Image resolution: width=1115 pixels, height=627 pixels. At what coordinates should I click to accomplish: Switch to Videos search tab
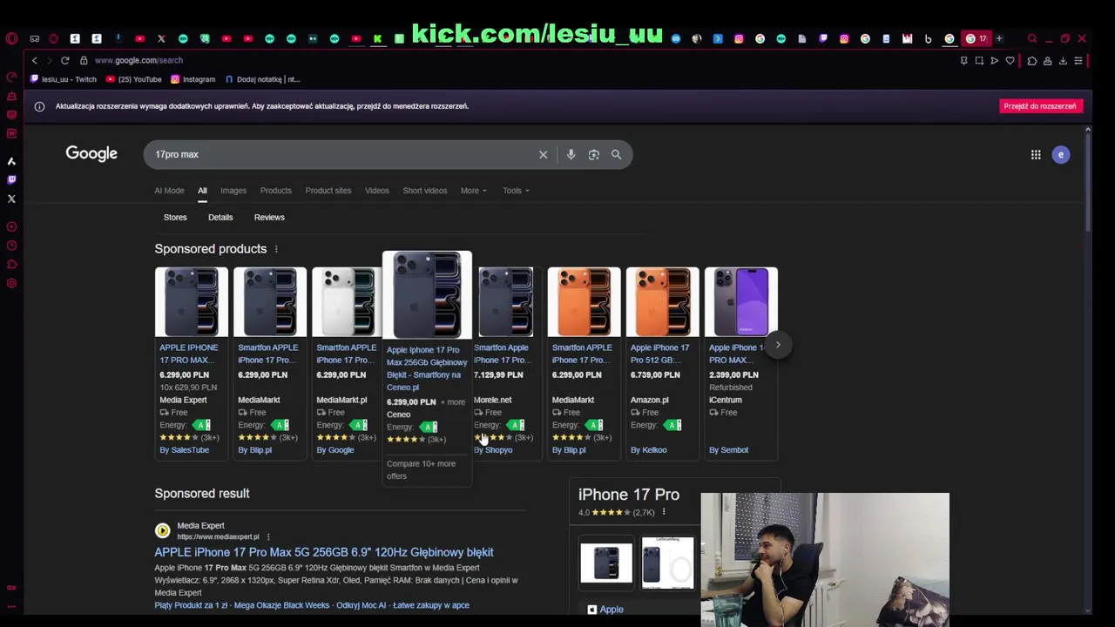point(376,191)
